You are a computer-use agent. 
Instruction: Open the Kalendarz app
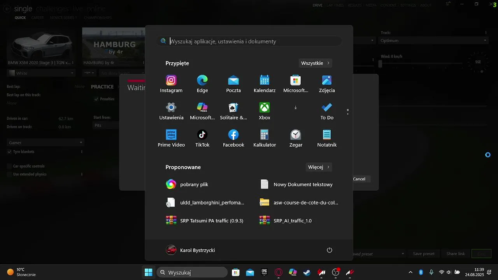265,84
